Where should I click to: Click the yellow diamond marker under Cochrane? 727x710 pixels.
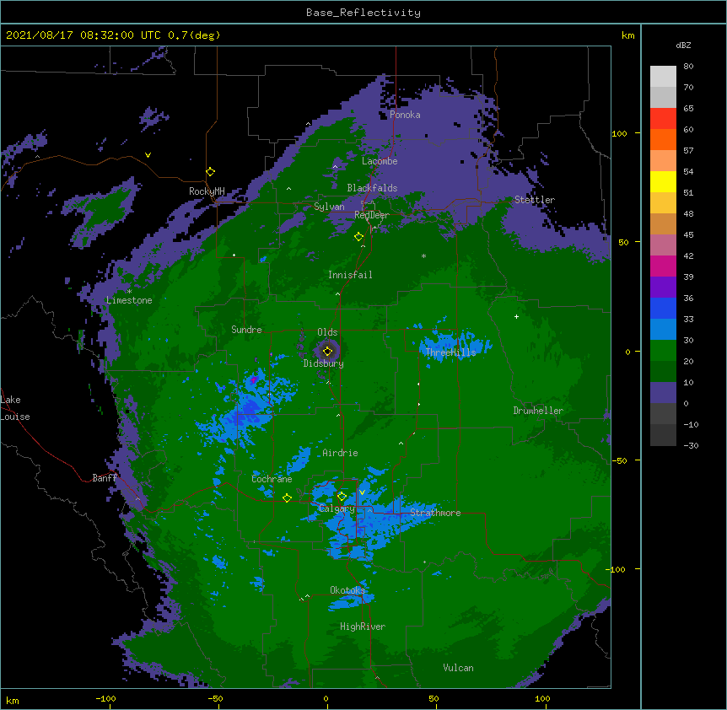click(287, 498)
